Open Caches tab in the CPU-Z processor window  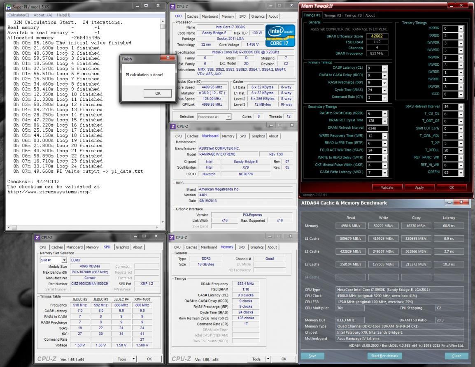[192, 16]
